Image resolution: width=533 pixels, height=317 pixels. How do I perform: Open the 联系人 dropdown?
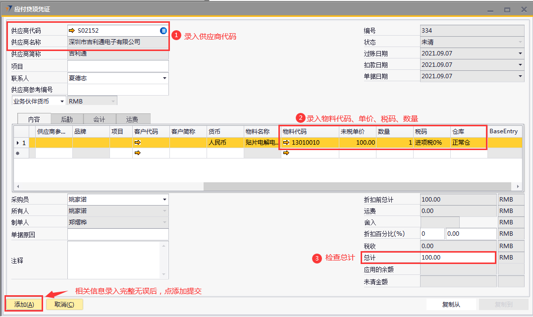click(x=164, y=78)
